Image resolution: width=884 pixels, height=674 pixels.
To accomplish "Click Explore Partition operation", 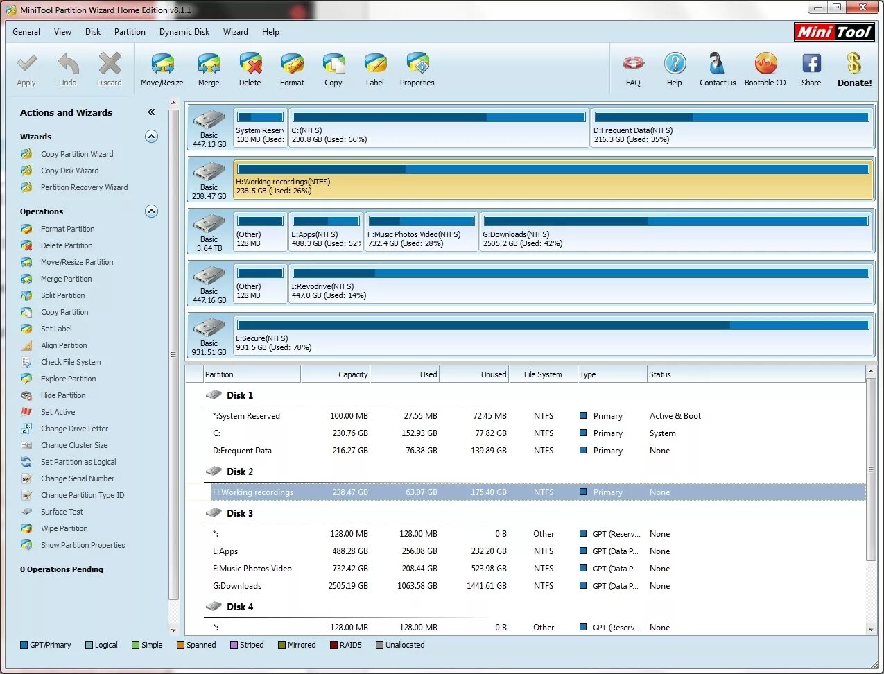I will tap(68, 379).
